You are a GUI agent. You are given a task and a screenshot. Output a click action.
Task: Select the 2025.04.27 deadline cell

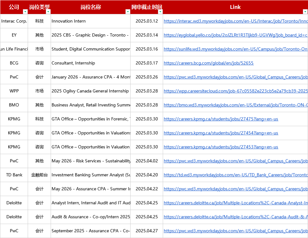[x=147, y=231]
